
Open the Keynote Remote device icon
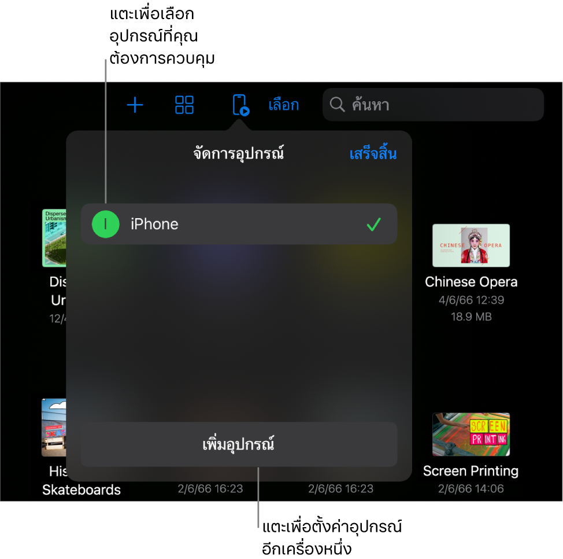[x=240, y=105]
